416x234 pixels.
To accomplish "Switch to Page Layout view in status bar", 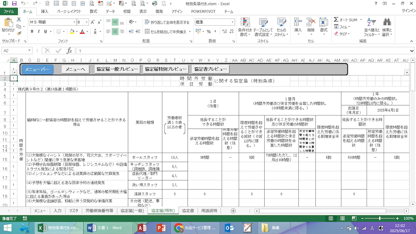I will [343, 218].
